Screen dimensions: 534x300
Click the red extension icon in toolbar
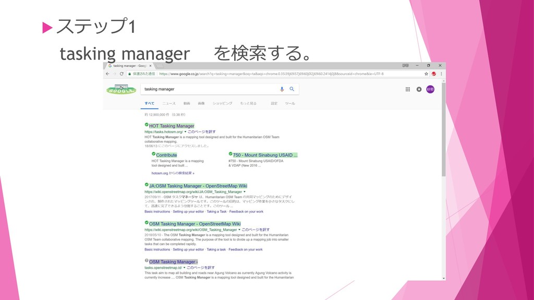tap(434, 74)
